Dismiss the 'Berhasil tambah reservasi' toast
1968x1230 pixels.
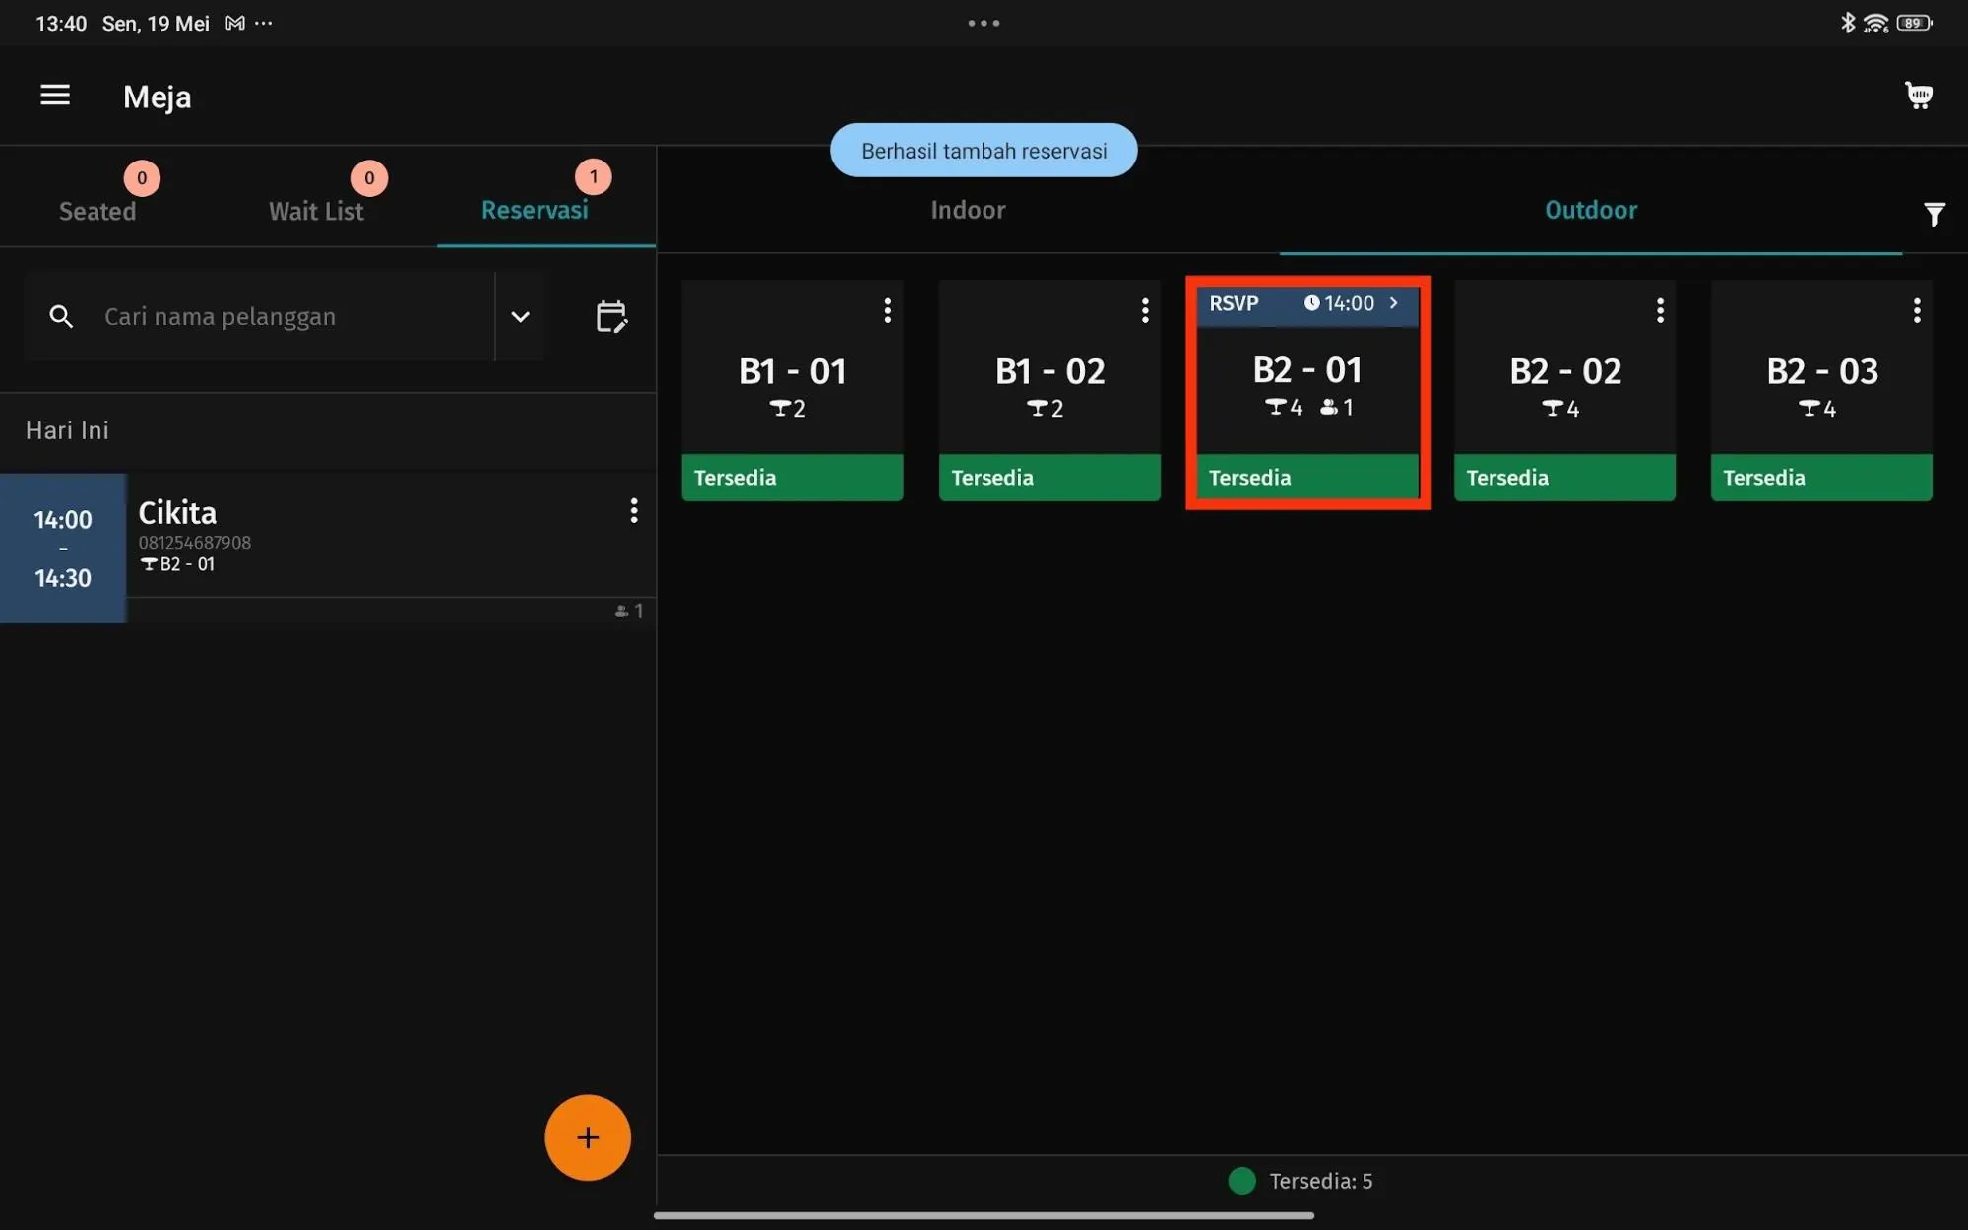pos(984,151)
